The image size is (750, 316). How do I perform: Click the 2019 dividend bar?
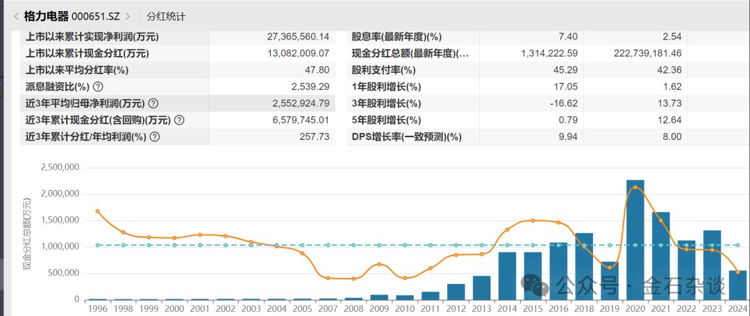click(610, 281)
